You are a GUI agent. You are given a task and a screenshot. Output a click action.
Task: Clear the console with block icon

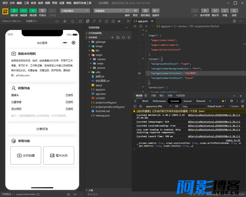point(140,106)
